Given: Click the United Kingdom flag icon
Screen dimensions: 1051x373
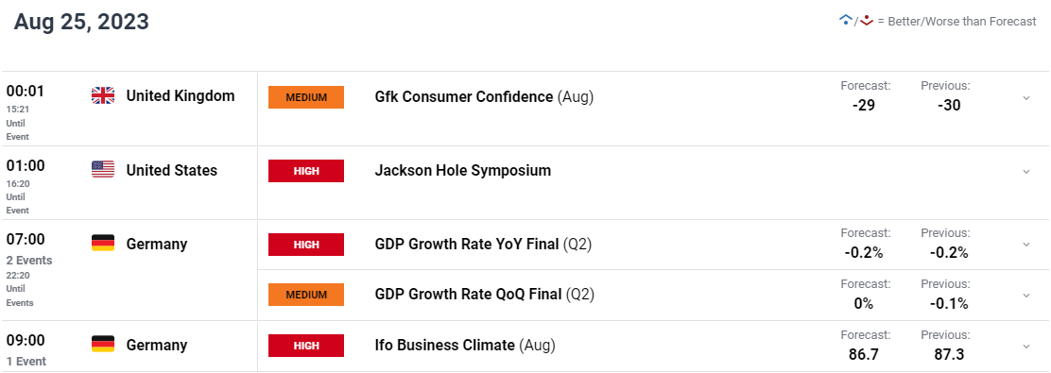Looking at the screenshot, I should click(103, 95).
